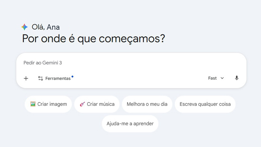Activate the microphone voice input icon
This screenshot has height=147, width=261.
click(x=237, y=78)
